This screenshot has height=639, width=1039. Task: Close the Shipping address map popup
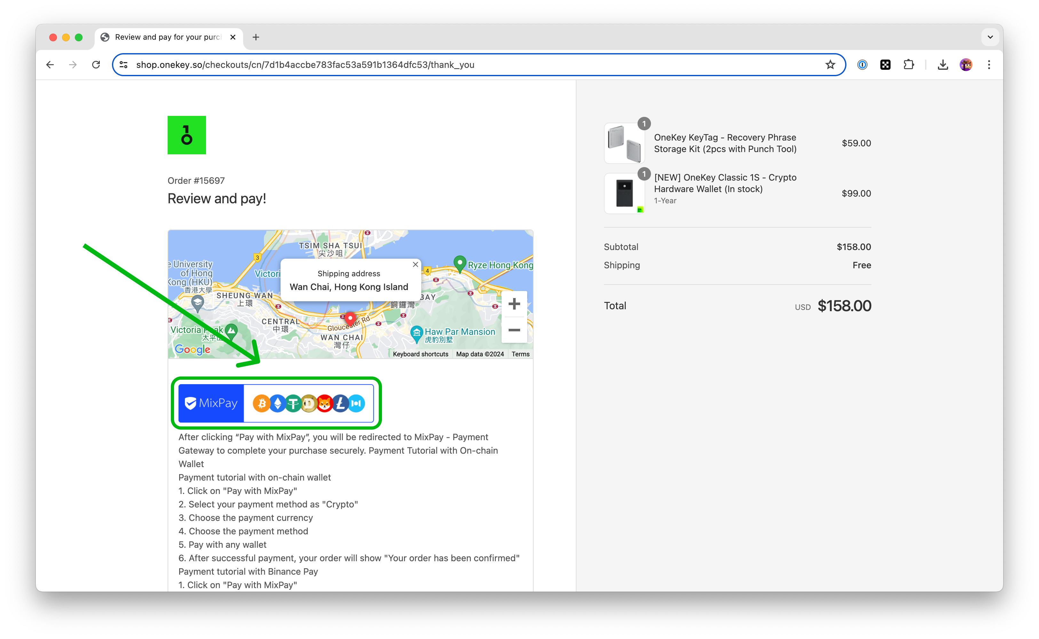click(x=416, y=264)
